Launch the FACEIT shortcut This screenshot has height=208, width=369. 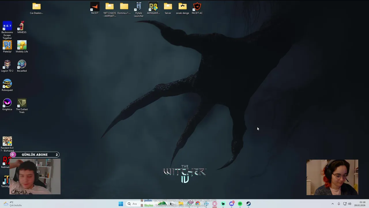click(x=95, y=8)
